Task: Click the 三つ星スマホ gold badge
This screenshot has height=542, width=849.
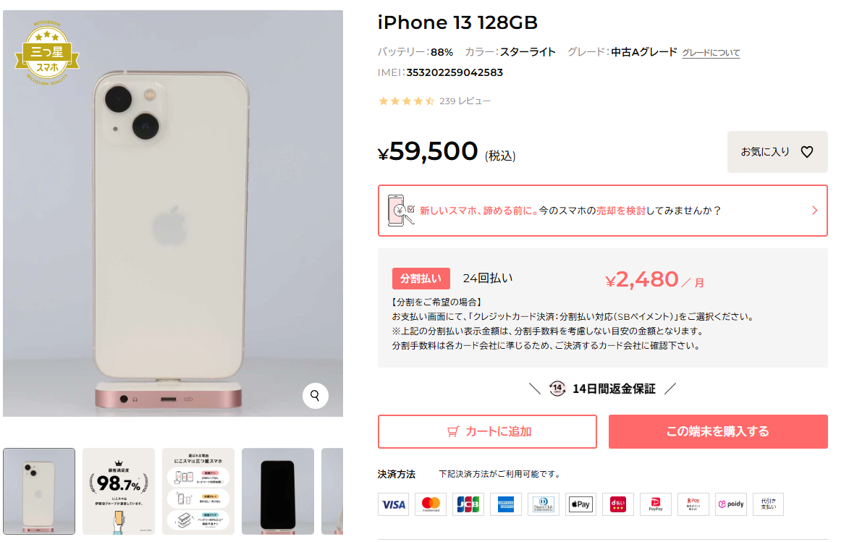Action: (47, 53)
